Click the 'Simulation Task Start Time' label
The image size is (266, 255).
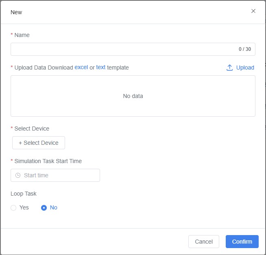coord(48,161)
